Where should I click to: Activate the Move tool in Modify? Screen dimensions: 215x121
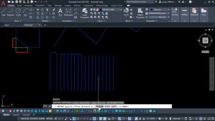click(38, 10)
